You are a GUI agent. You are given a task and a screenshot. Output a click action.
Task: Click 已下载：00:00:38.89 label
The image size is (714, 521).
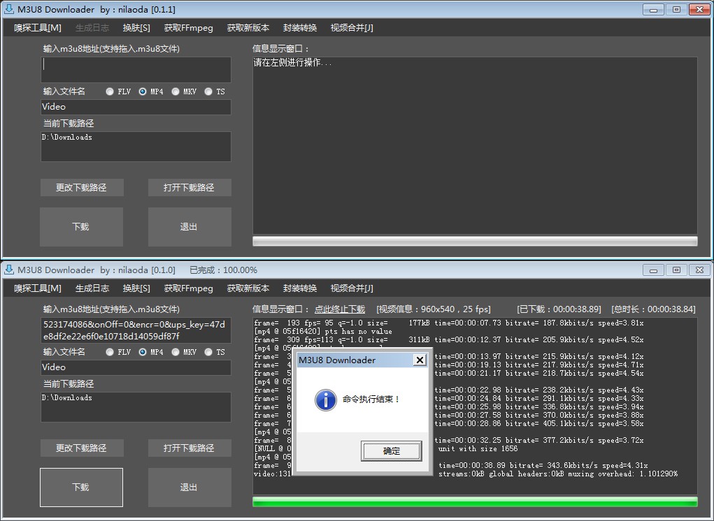[559, 309]
